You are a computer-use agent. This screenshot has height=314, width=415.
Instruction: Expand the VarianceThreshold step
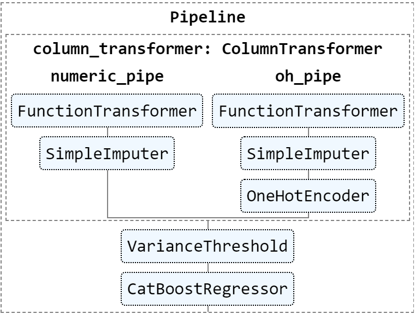[207, 246]
